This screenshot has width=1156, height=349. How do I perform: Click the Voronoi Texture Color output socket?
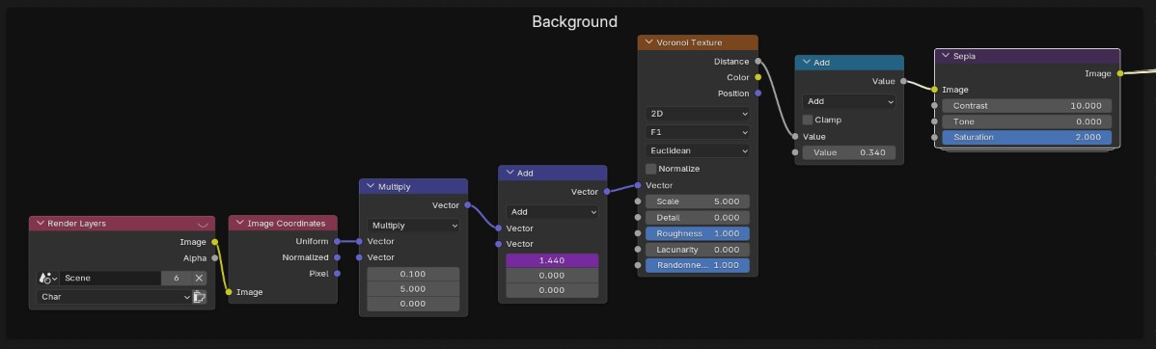coord(757,77)
